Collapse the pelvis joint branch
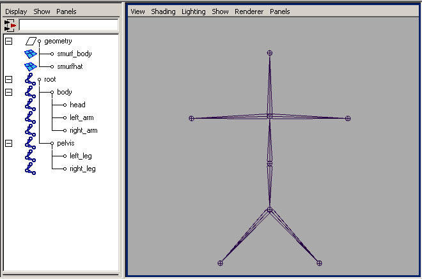 [8, 143]
